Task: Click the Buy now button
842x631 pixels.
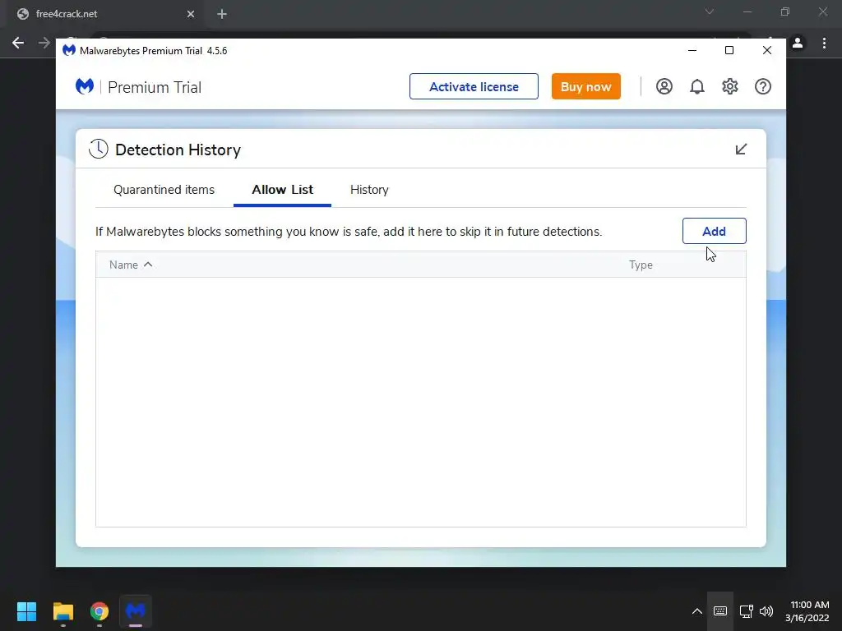Action: tap(585, 86)
